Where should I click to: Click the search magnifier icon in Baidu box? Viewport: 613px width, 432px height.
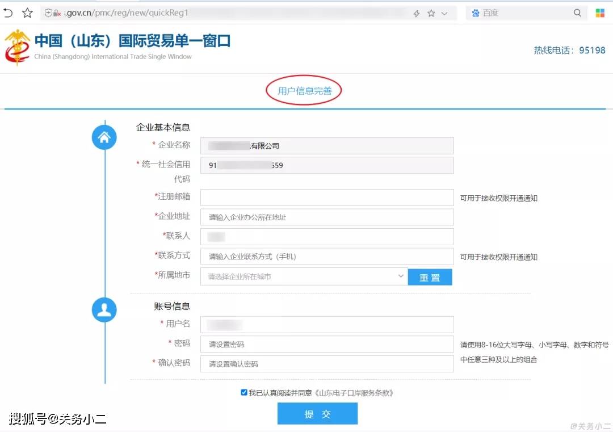tap(577, 12)
